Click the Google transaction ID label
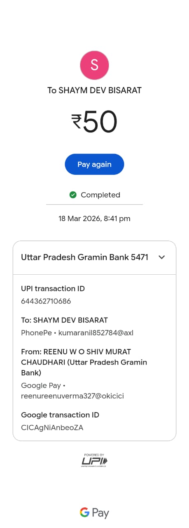This screenshot has height=528, width=189. (x=60, y=415)
